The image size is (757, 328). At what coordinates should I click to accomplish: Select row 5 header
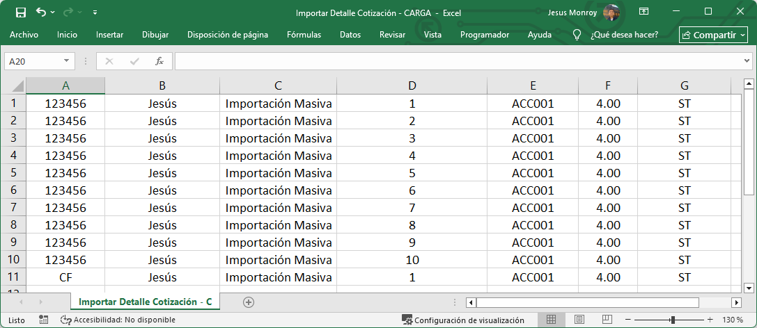coord(13,172)
